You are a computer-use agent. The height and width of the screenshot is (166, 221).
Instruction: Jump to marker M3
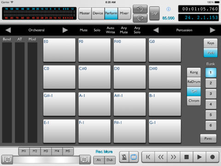coord(46,151)
